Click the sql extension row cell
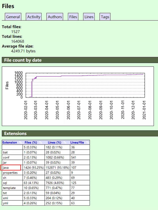Viewport: 158px width, 210px height. point(12,183)
